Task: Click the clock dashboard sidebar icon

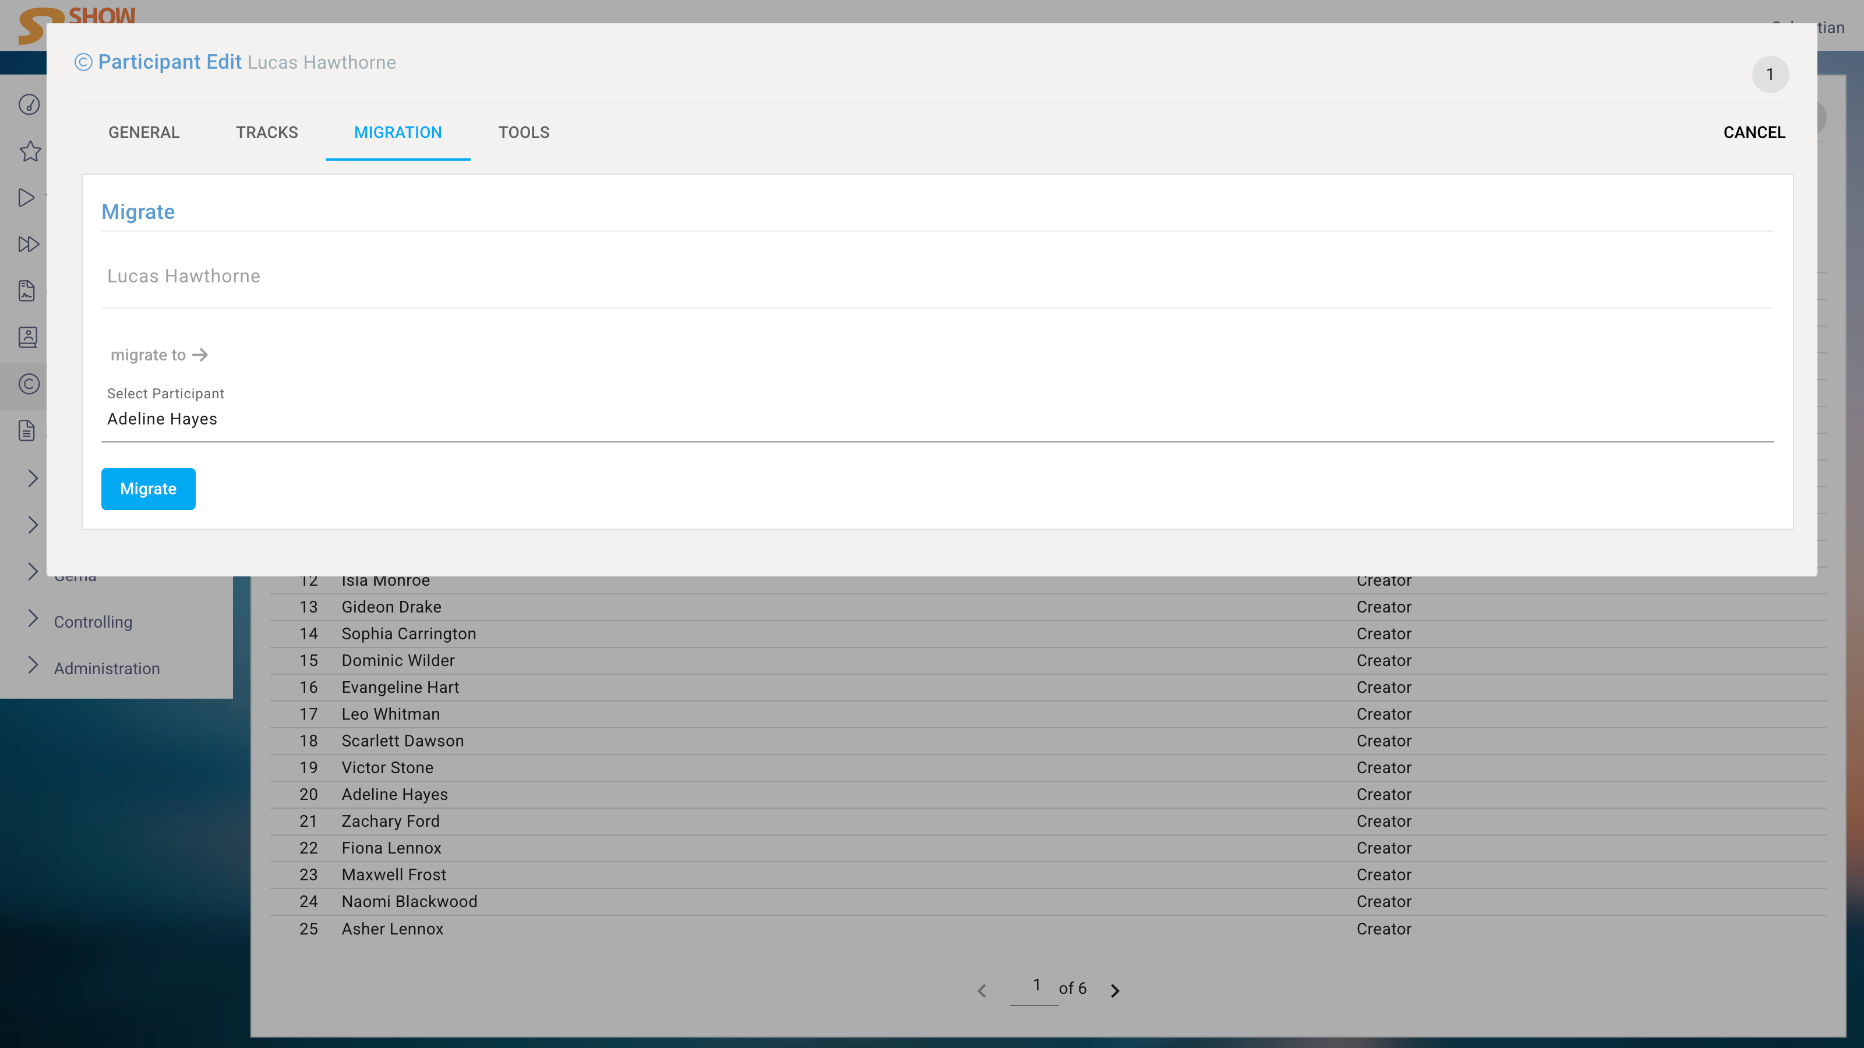Action: 29,105
